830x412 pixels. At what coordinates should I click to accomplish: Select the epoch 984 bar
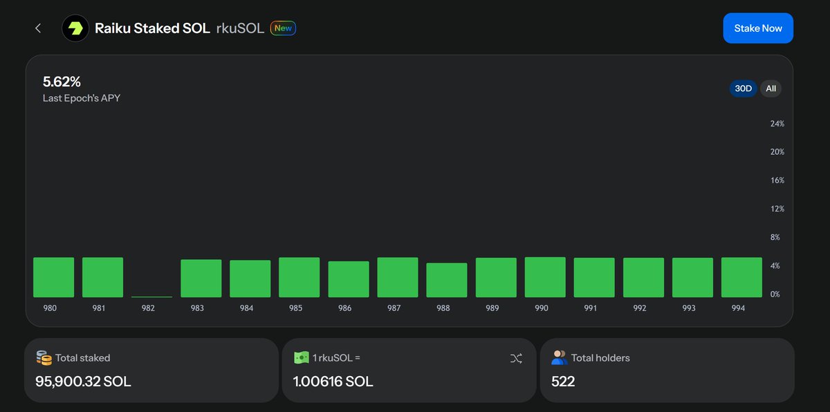tap(250, 279)
